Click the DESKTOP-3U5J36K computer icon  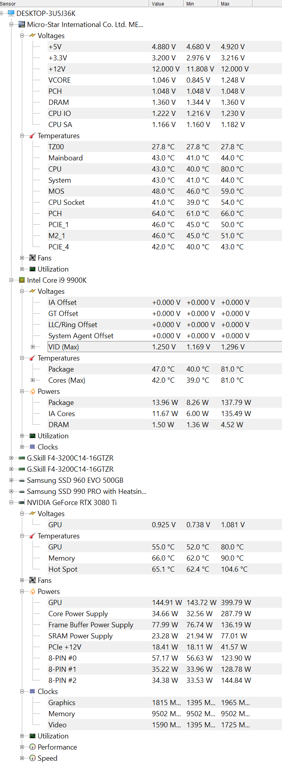(x=11, y=13)
